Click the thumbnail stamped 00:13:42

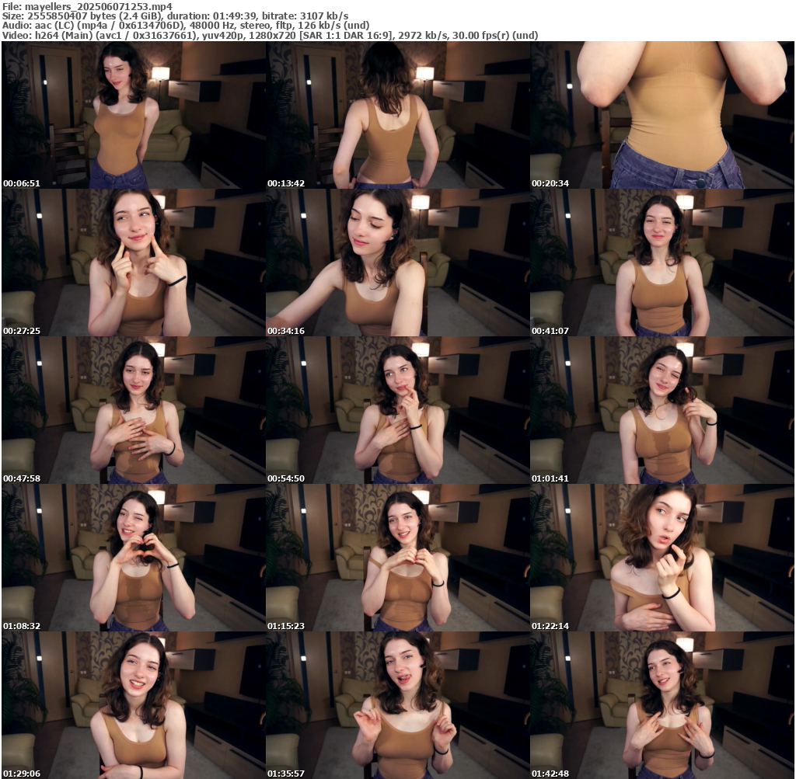click(398, 115)
